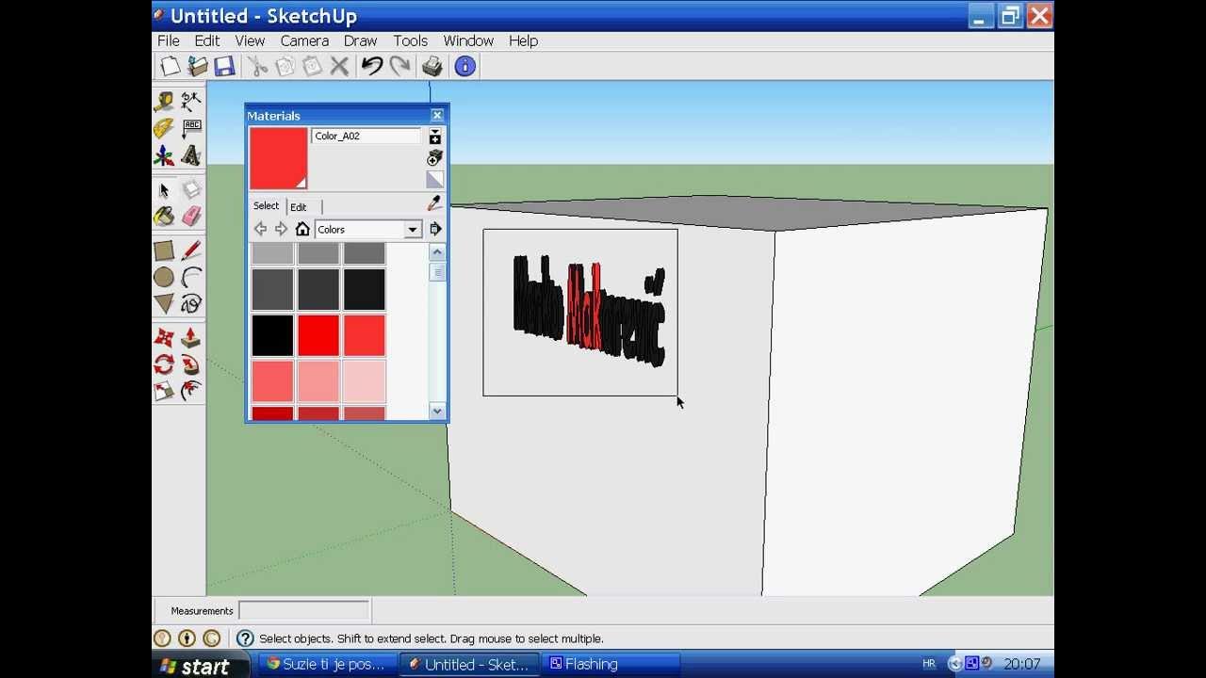Toggle the Materials secondary selection pane
Viewport: 1206px width, 678px height.
(x=435, y=137)
